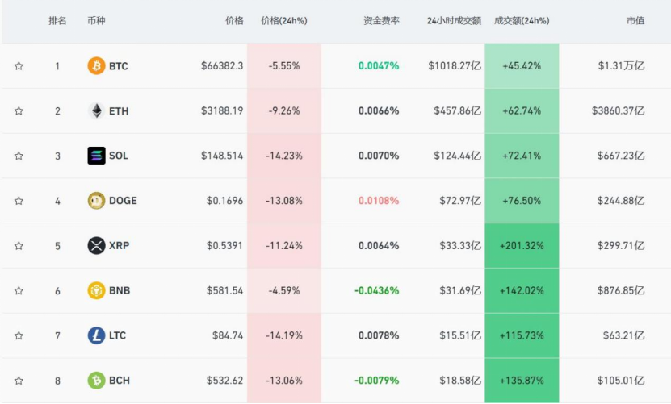Sort by 市值 column header

[635, 20]
